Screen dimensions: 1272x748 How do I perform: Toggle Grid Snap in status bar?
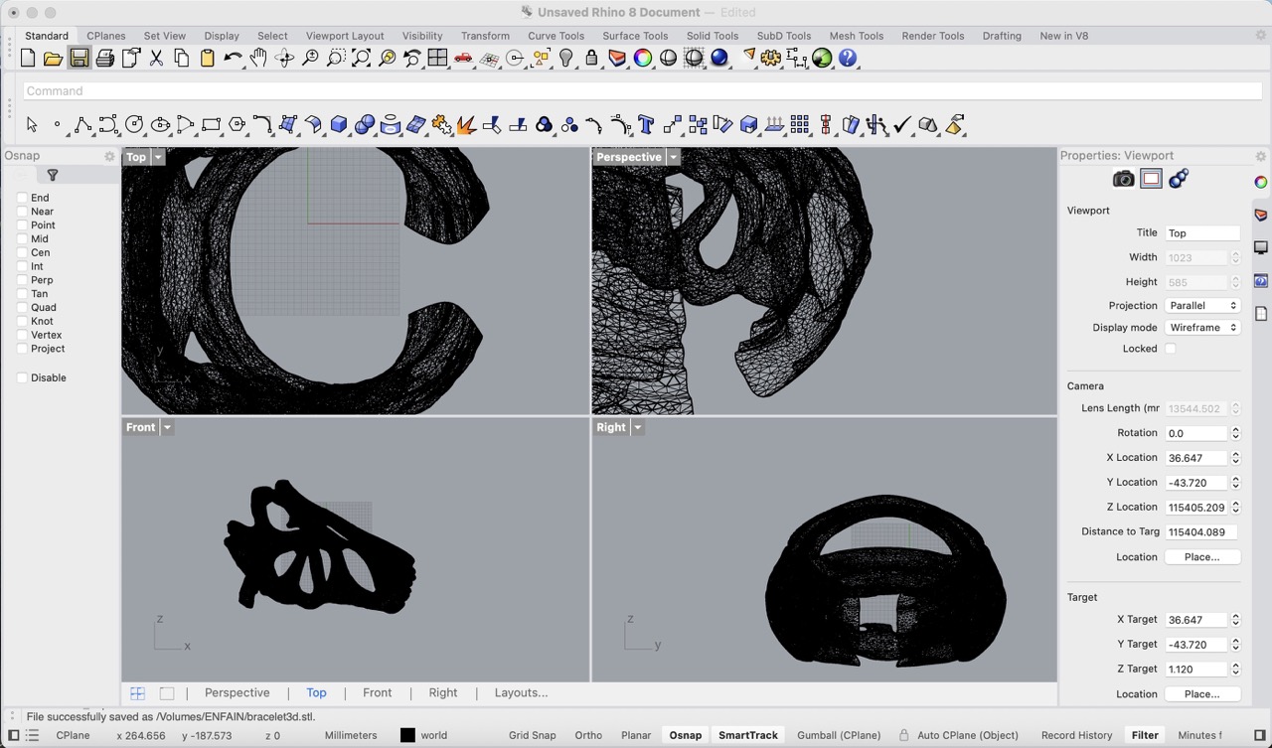pos(532,735)
